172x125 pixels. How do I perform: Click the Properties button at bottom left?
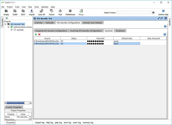click(11, 122)
